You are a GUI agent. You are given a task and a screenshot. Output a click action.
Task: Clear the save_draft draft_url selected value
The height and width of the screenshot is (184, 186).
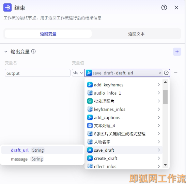[160, 73]
